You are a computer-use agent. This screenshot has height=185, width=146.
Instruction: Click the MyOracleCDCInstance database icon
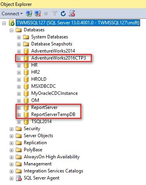tap(26, 93)
